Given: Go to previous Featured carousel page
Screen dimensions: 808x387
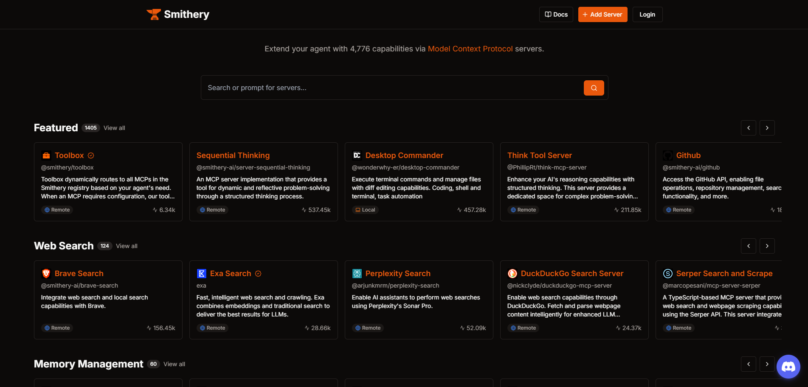Looking at the screenshot, I should [x=748, y=128].
